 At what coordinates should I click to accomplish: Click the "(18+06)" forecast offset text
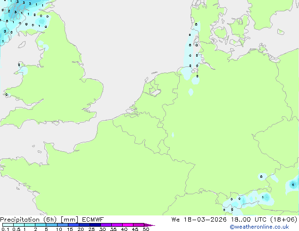pyautogui.click(x=284, y=220)
